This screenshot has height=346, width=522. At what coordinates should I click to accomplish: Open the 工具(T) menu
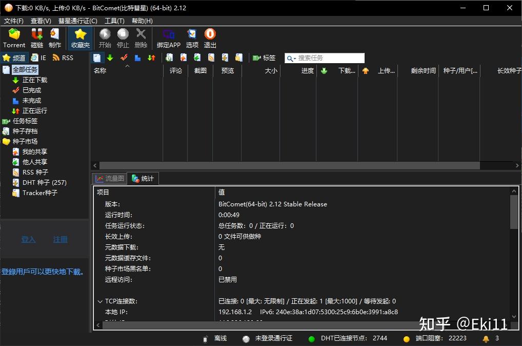click(114, 21)
